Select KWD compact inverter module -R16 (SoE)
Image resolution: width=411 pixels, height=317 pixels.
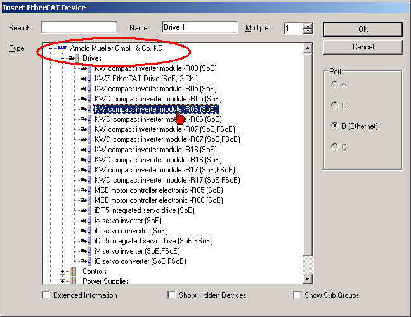coord(158,160)
